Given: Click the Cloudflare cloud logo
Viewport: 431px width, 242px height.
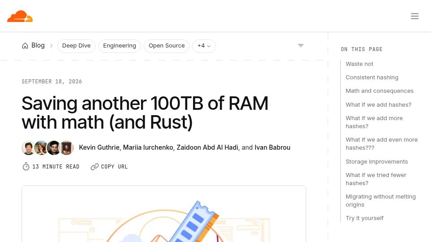Looking at the screenshot, I should (x=20, y=16).
